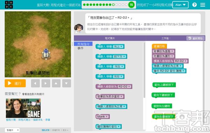The image size is (210, 133).
Task: Open the 背景設為恩多星球 block dropdown
Action: 110,97
